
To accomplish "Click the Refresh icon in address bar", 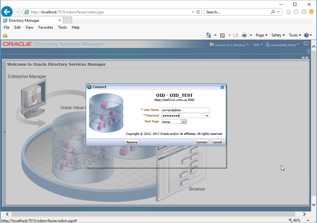I will pos(198,12).
